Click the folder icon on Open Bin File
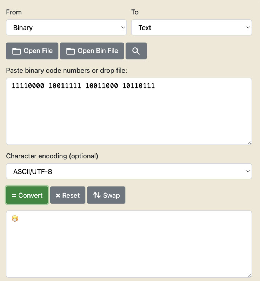This screenshot has width=260, height=281. tap(71, 51)
